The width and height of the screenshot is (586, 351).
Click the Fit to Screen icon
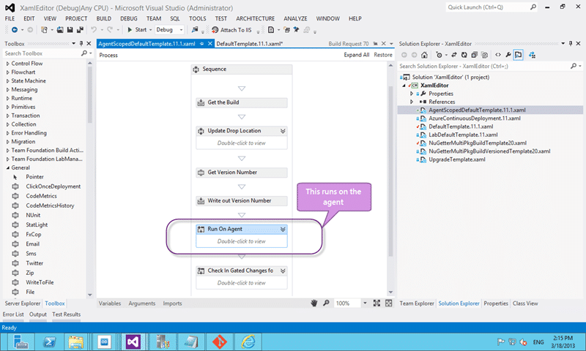tap(377, 303)
